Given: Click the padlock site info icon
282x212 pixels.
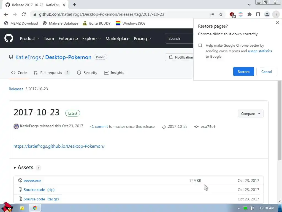Looking at the screenshot, I should [35, 14].
